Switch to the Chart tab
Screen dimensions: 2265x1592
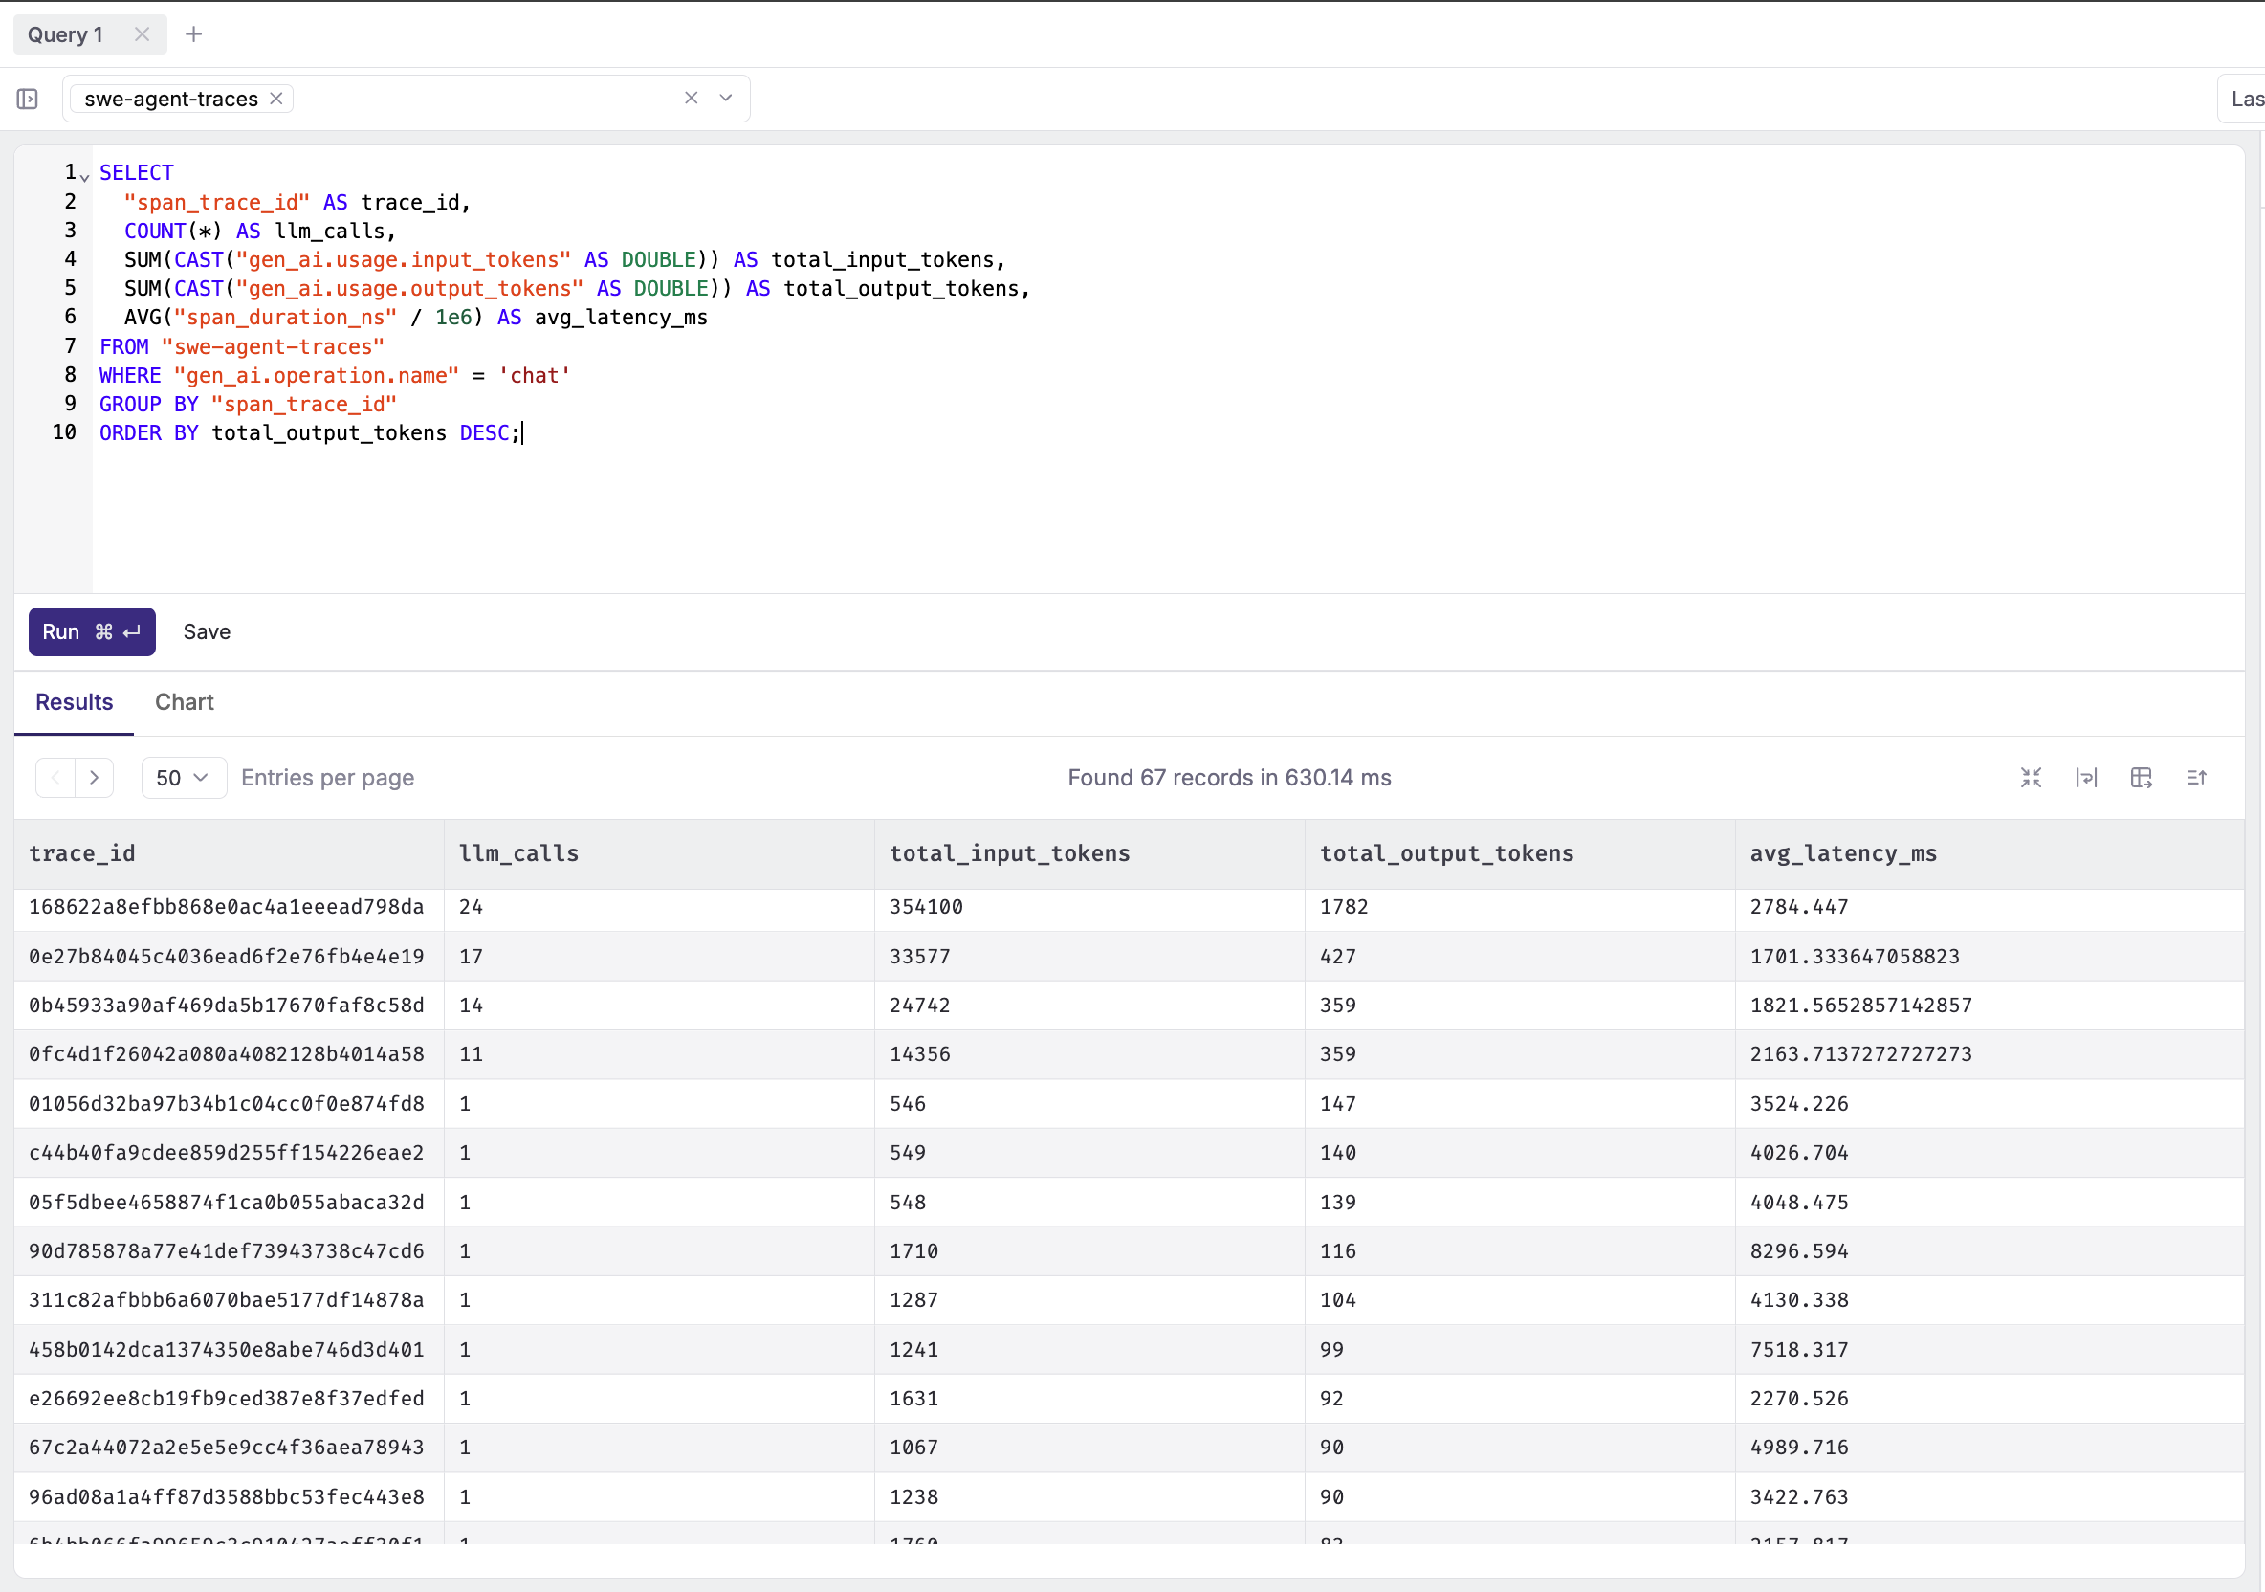(x=184, y=701)
